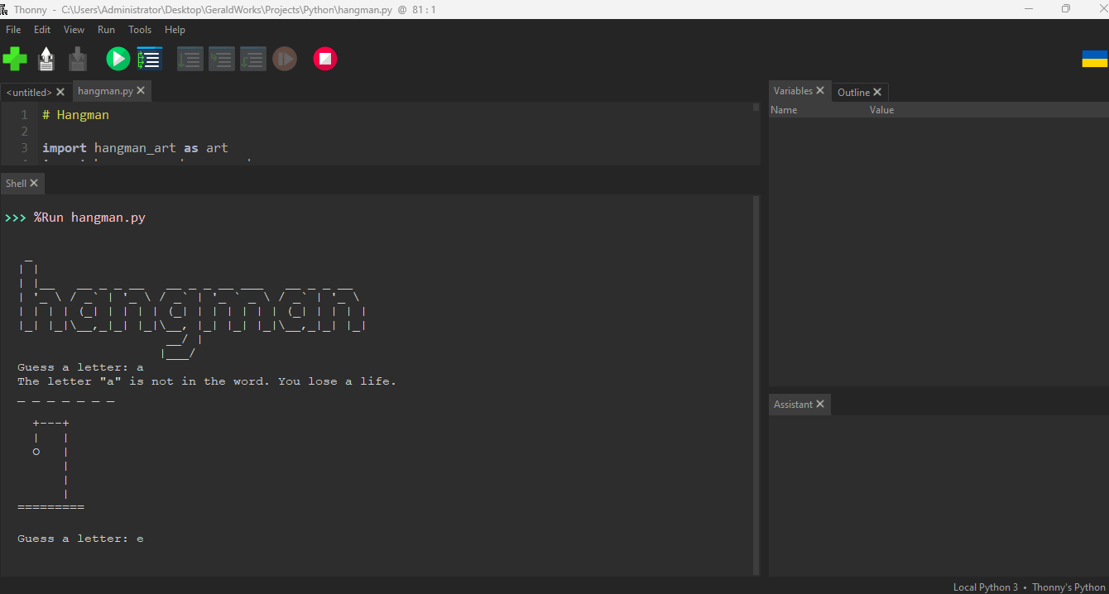Close the hangman.py tab
Screen dimensions: 1109x594
coord(141,91)
